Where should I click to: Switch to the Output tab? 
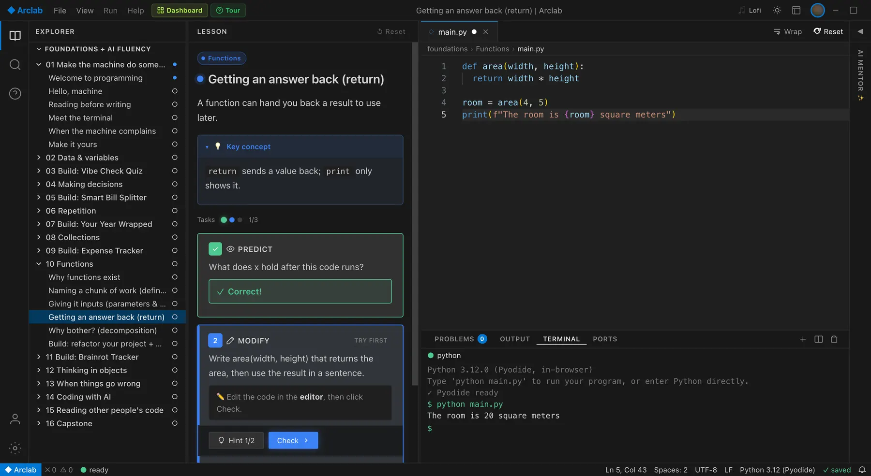pos(515,339)
